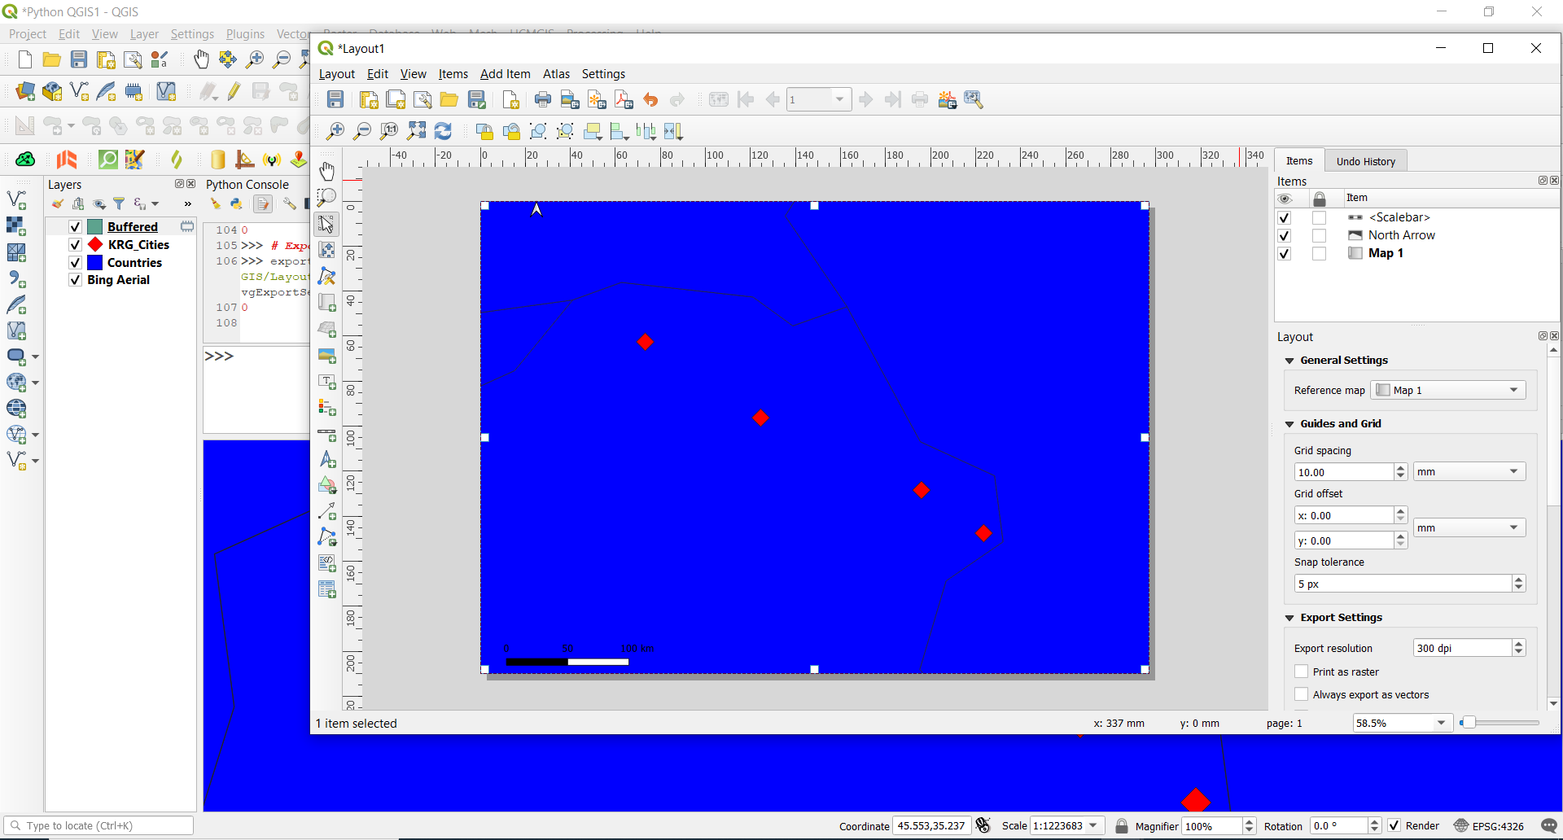Select the Move Item Content tool
This screenshot has width=1563, height=840.
tap(327, 250)
